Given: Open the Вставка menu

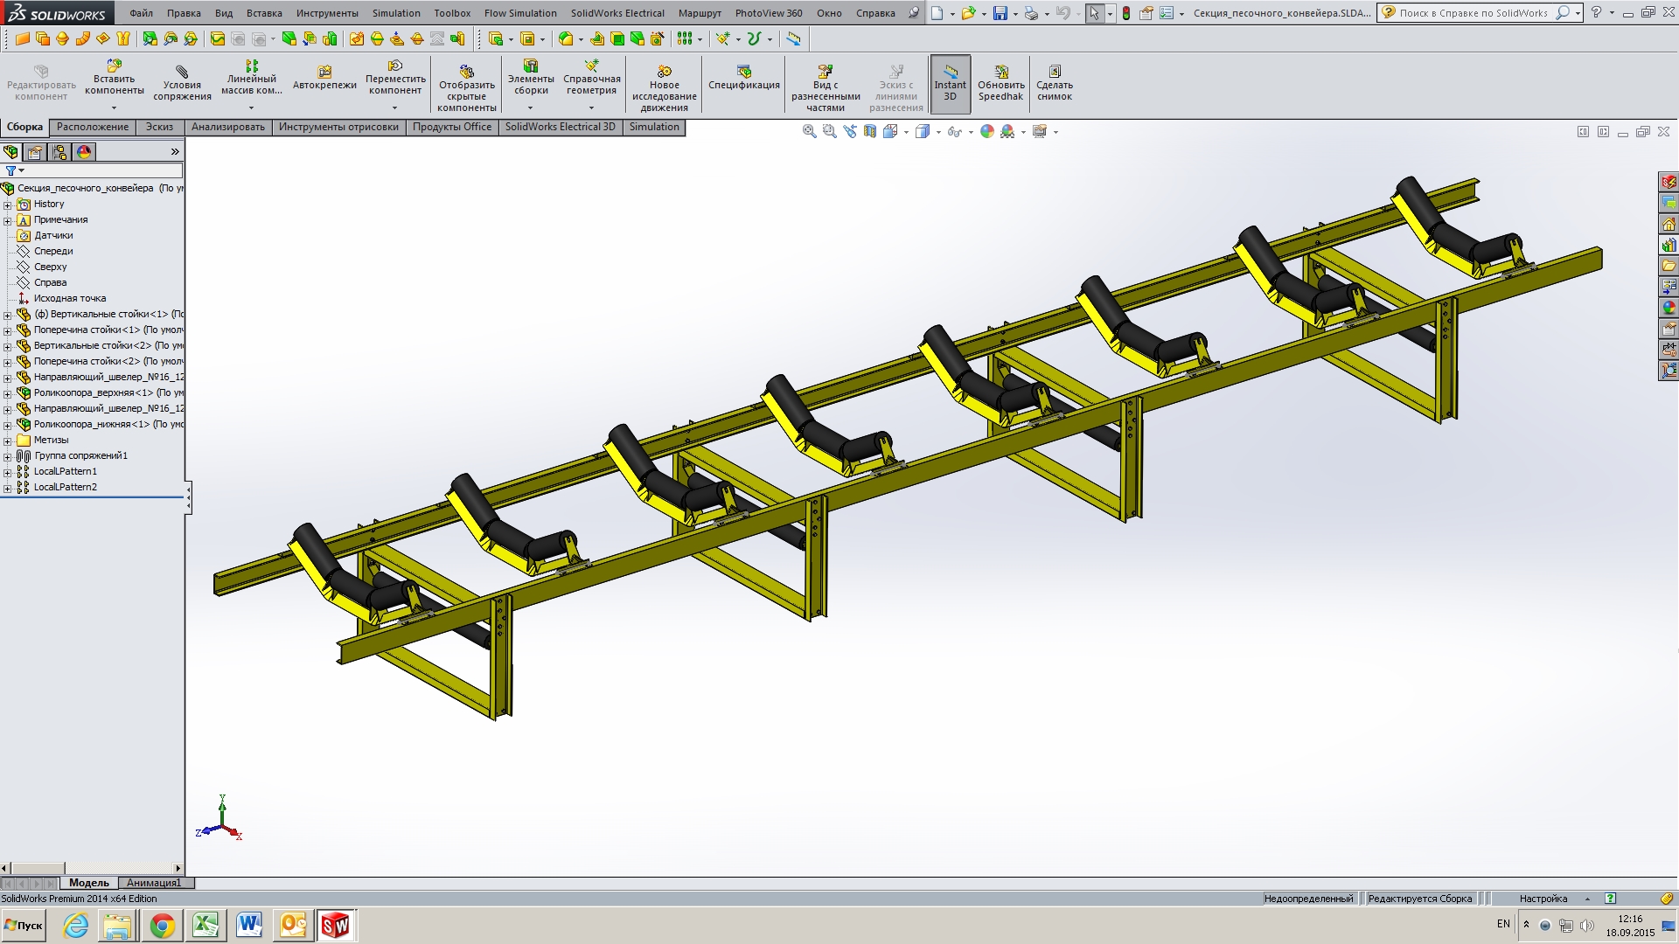Looking at the screenshot, I should [264, 13].
